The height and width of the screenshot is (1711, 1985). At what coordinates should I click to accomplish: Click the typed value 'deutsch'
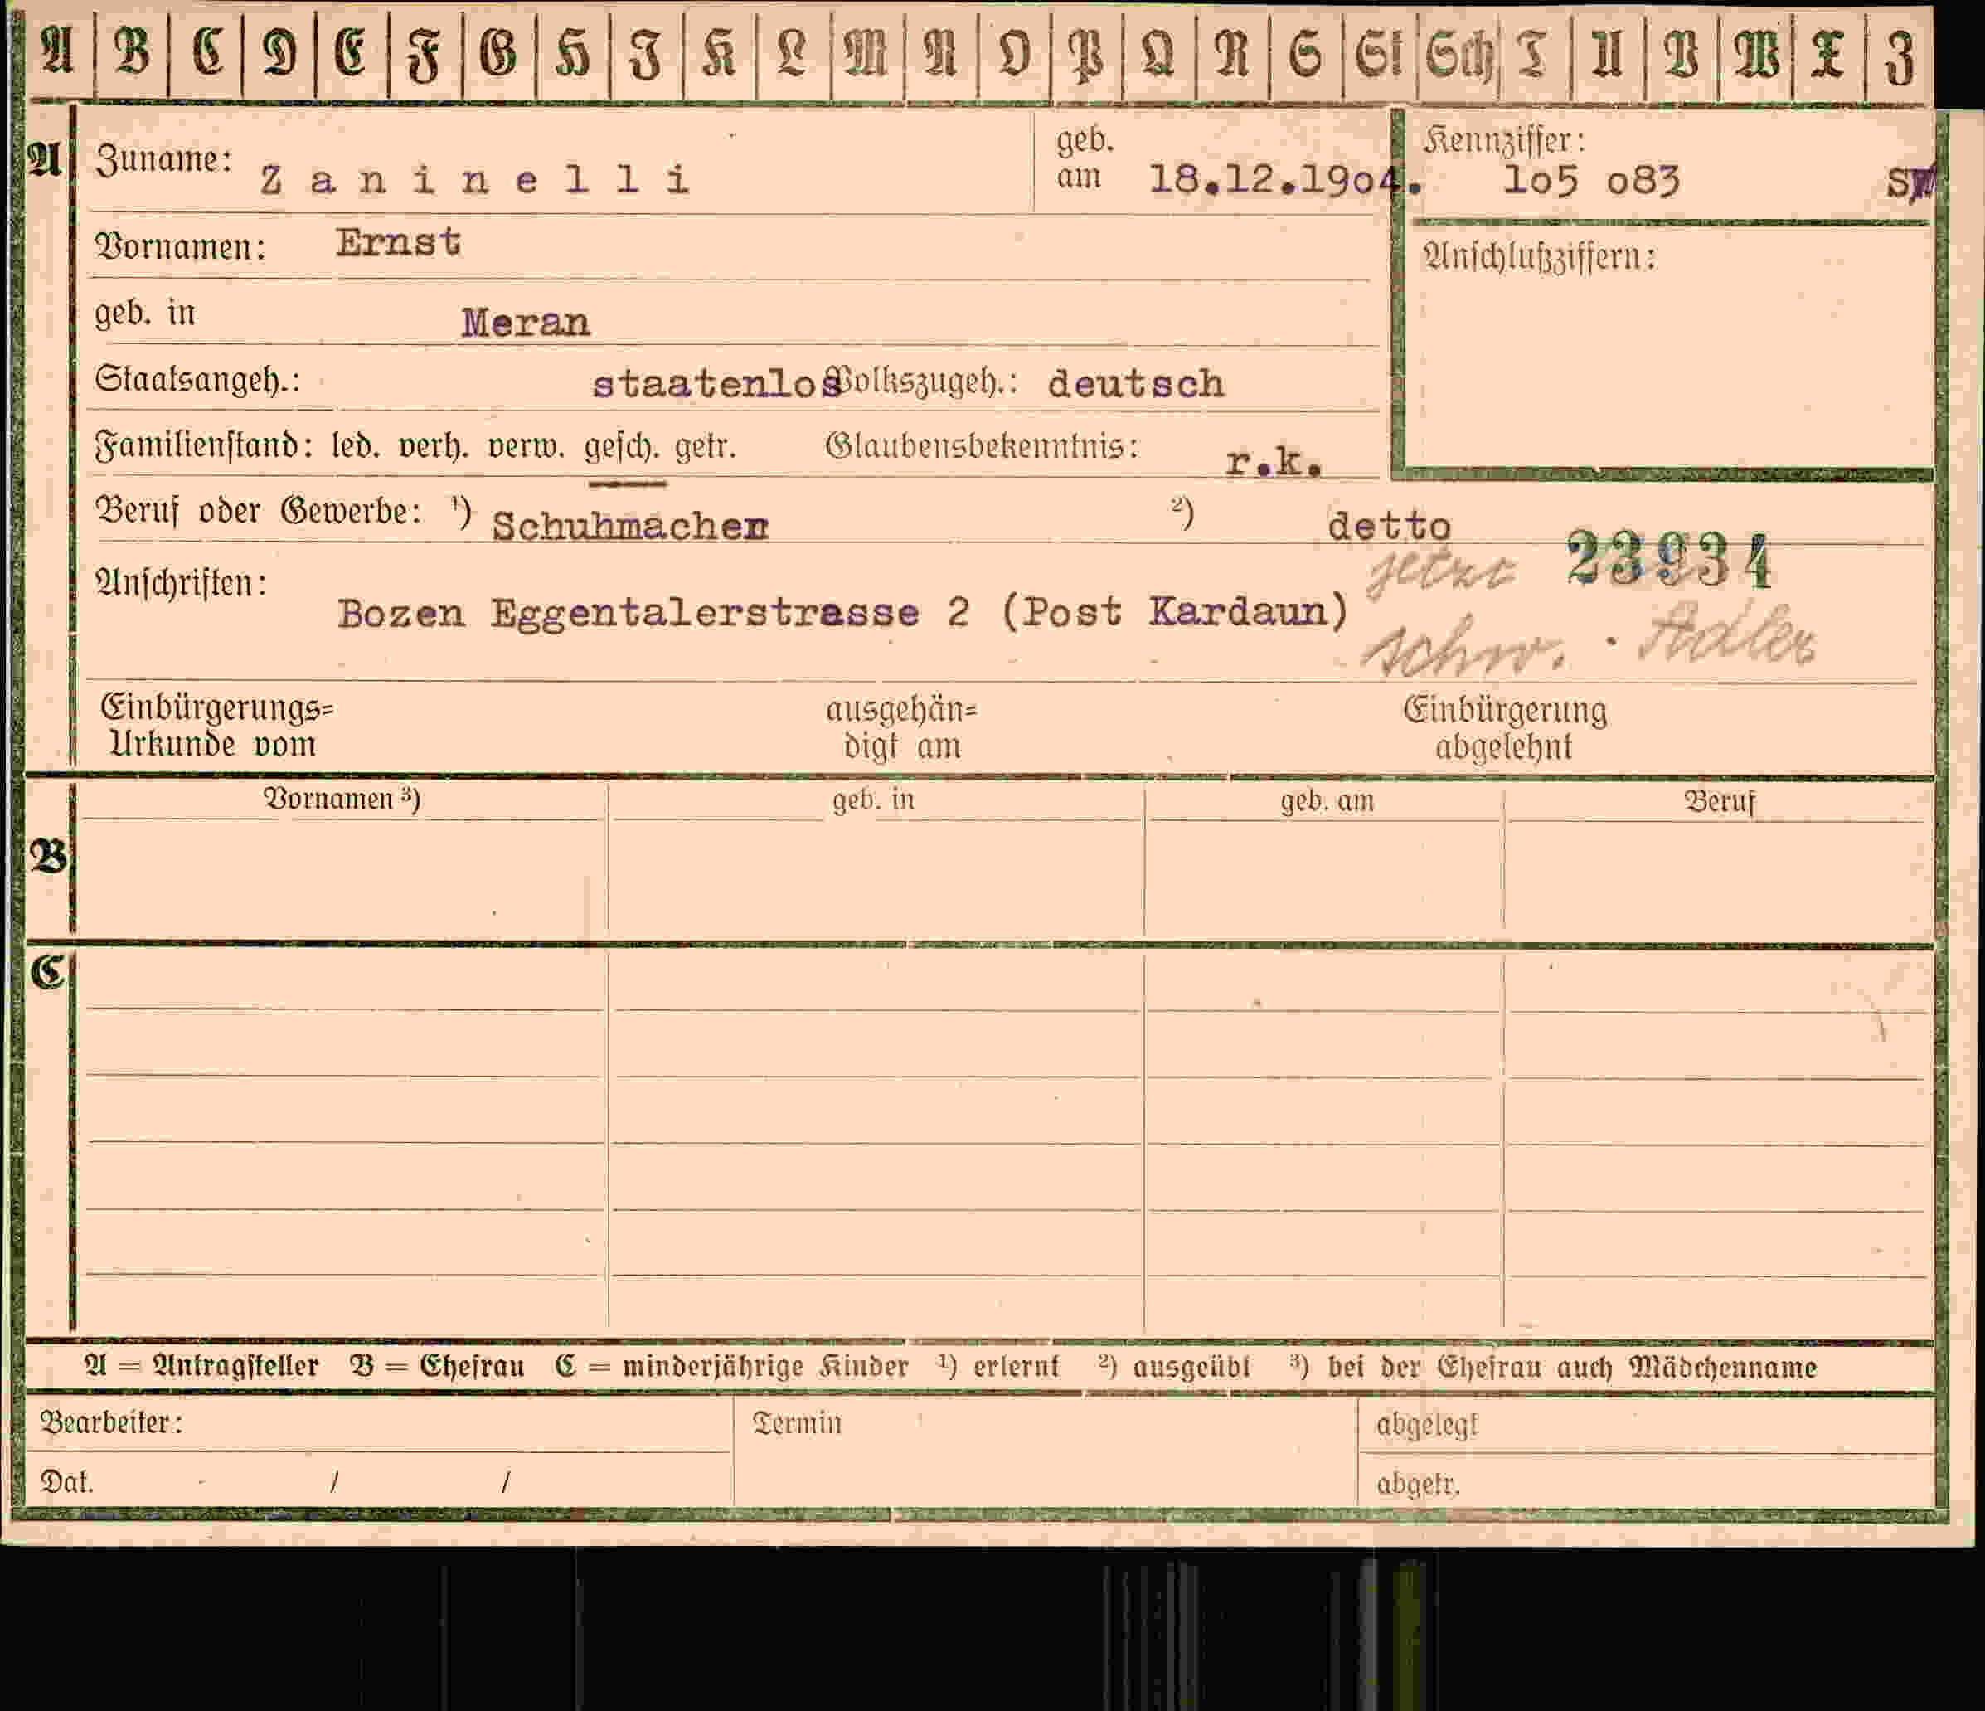click(1135, 383)
